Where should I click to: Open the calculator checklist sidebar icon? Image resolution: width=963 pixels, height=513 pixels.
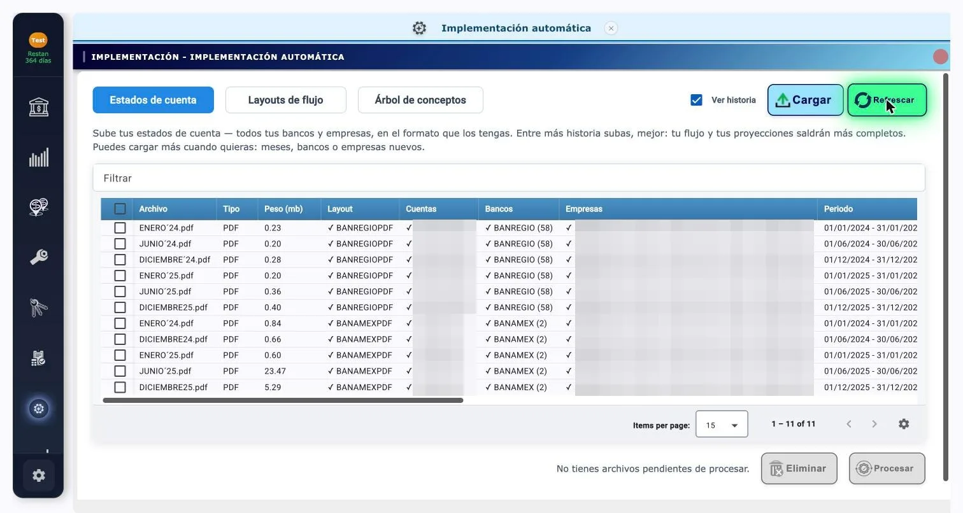39,358
